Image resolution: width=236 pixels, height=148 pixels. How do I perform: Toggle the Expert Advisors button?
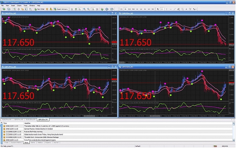(61, 9)
